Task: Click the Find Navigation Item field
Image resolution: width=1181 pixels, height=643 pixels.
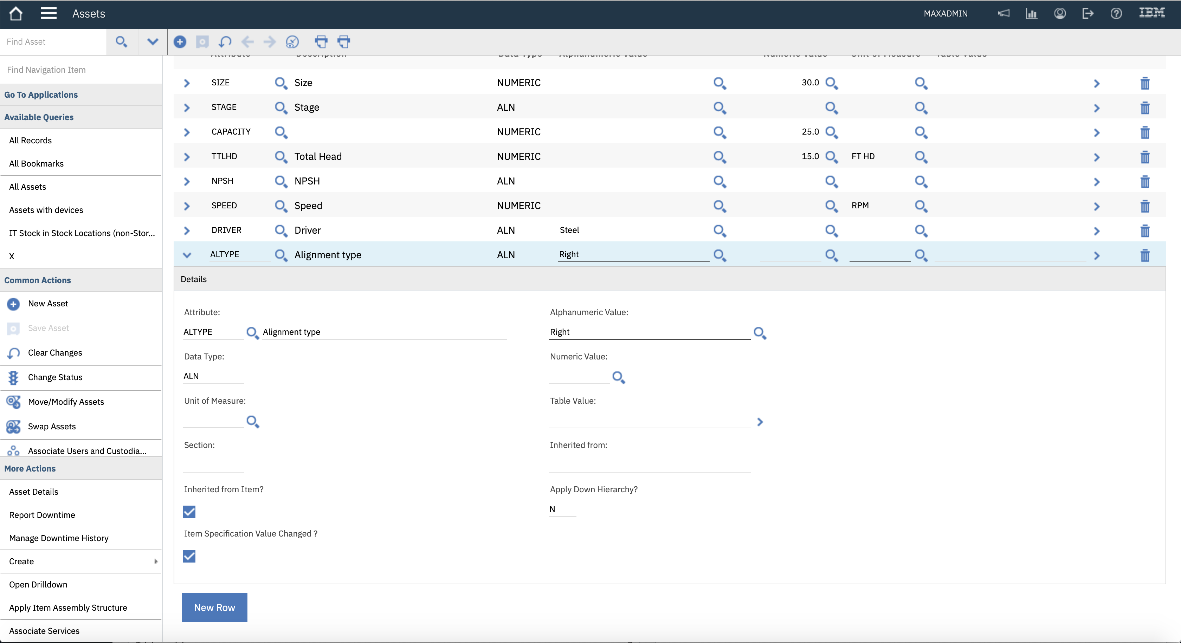Action: 81,70
